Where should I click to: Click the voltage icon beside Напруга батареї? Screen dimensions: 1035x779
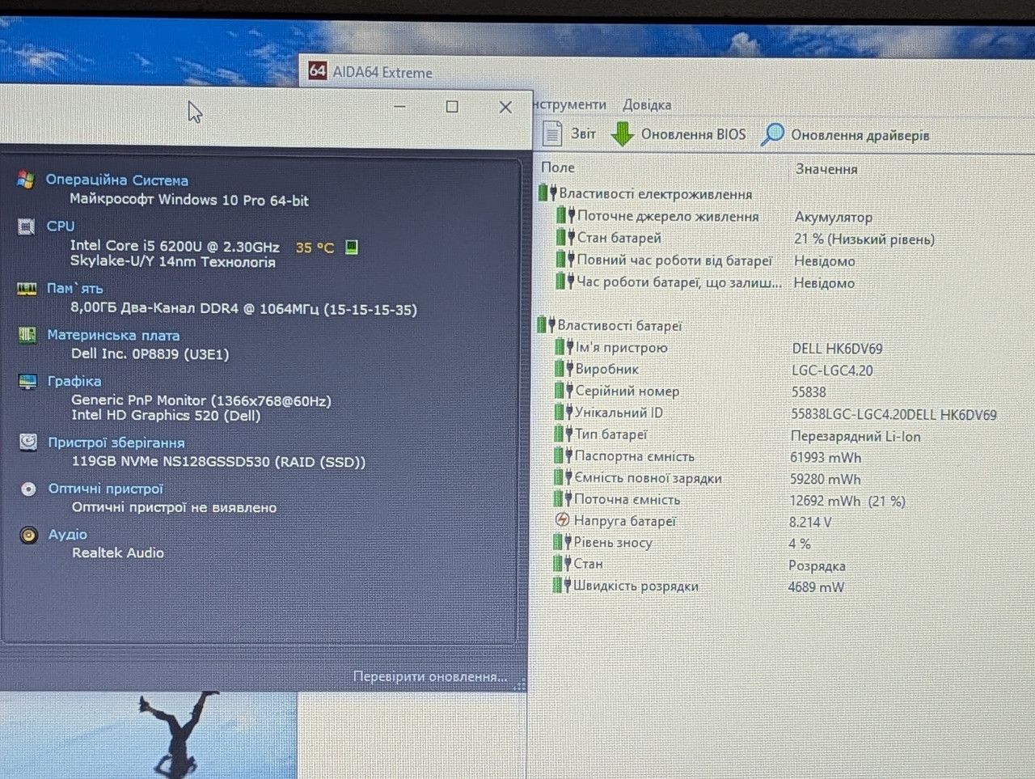(562, 520)
